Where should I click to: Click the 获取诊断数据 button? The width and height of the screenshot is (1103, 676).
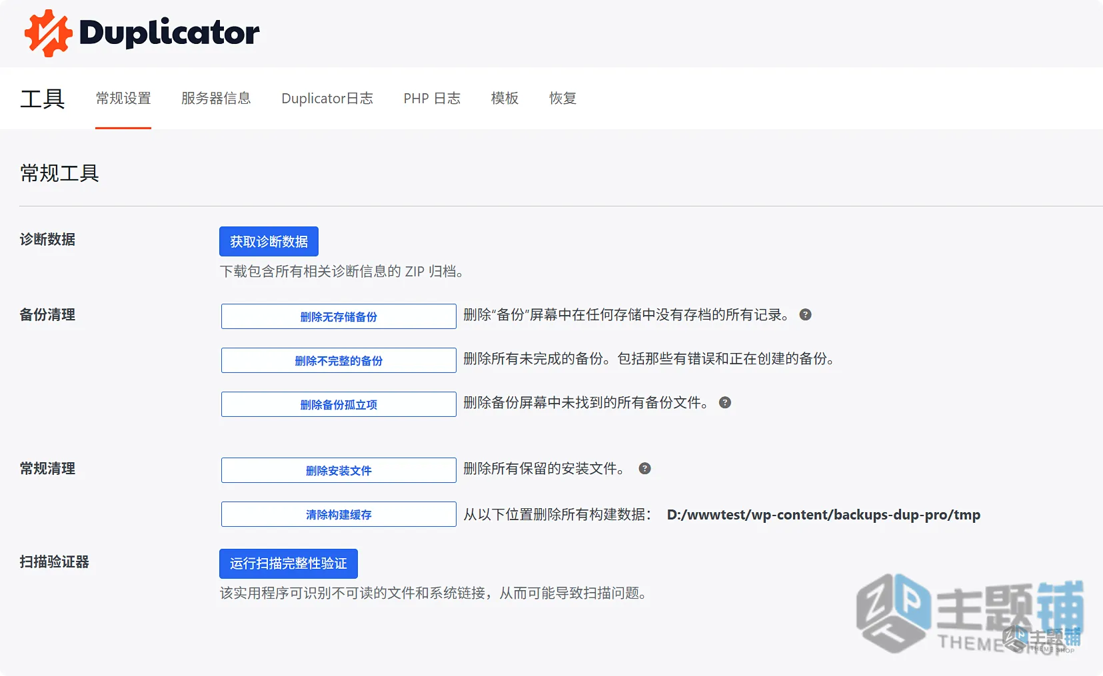269,241
